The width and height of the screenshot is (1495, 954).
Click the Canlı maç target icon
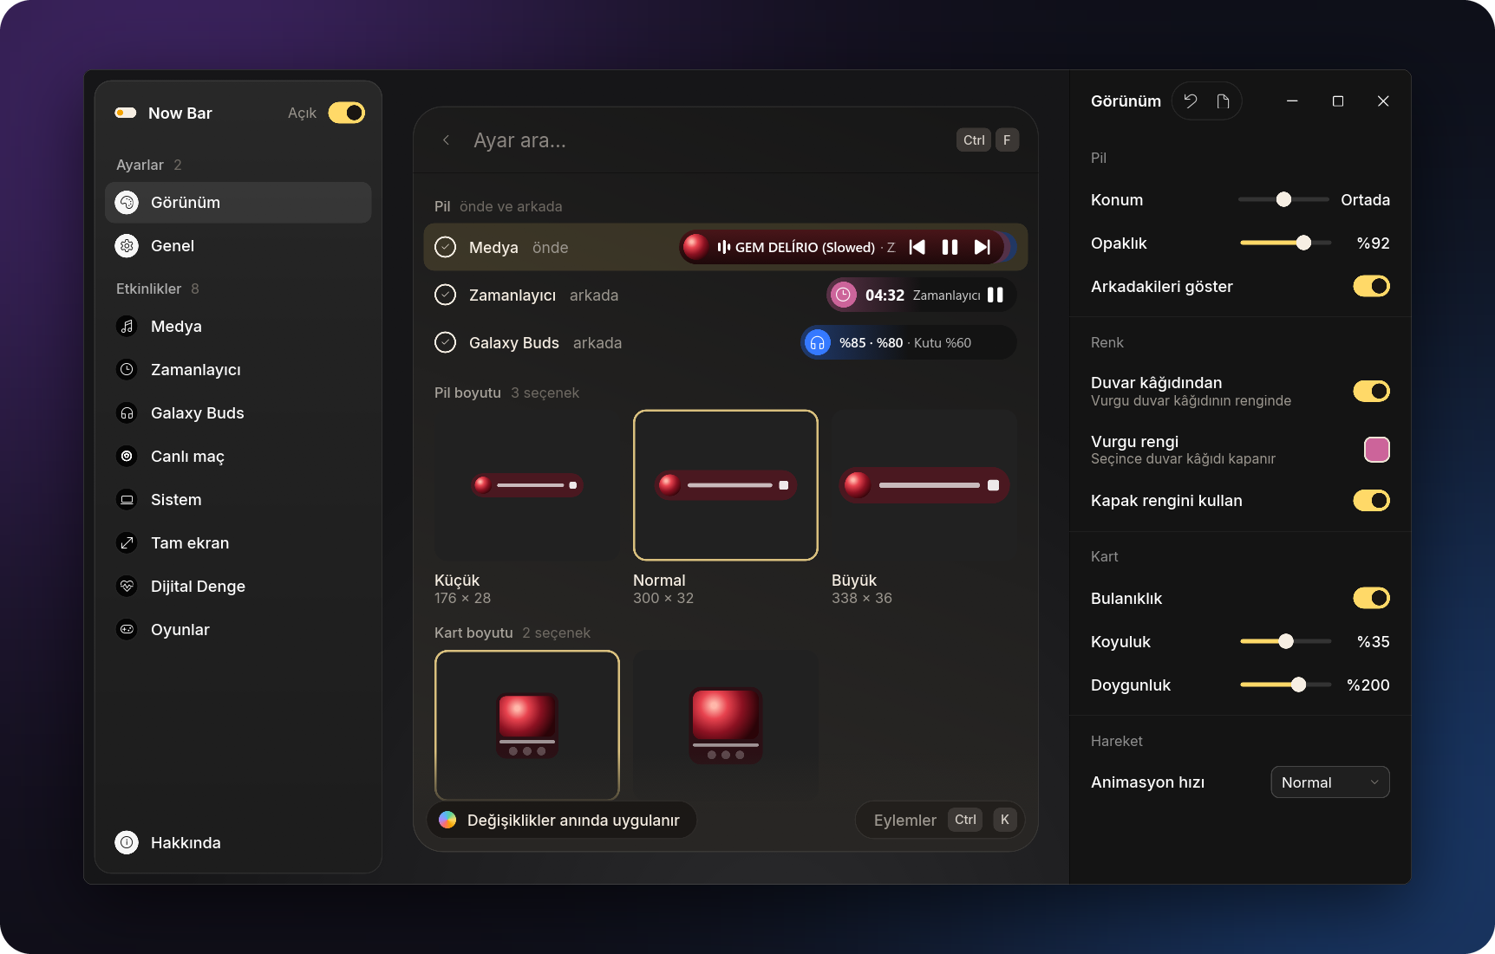(x=127, y=456)
